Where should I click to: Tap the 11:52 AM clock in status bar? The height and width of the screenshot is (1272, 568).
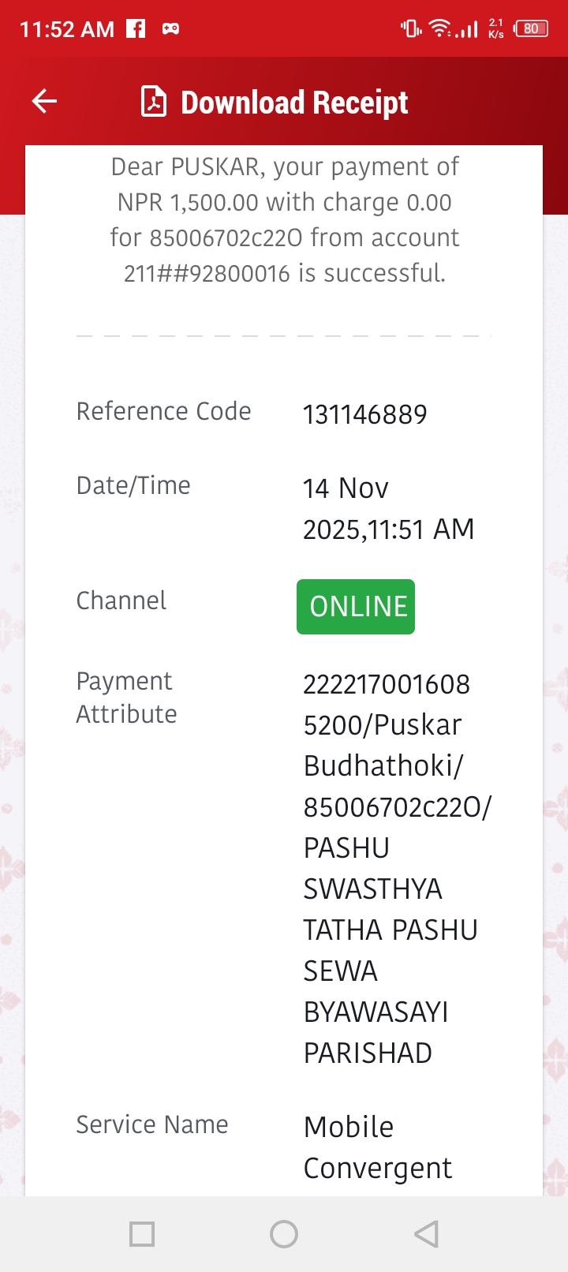click(x=67, y=30)
